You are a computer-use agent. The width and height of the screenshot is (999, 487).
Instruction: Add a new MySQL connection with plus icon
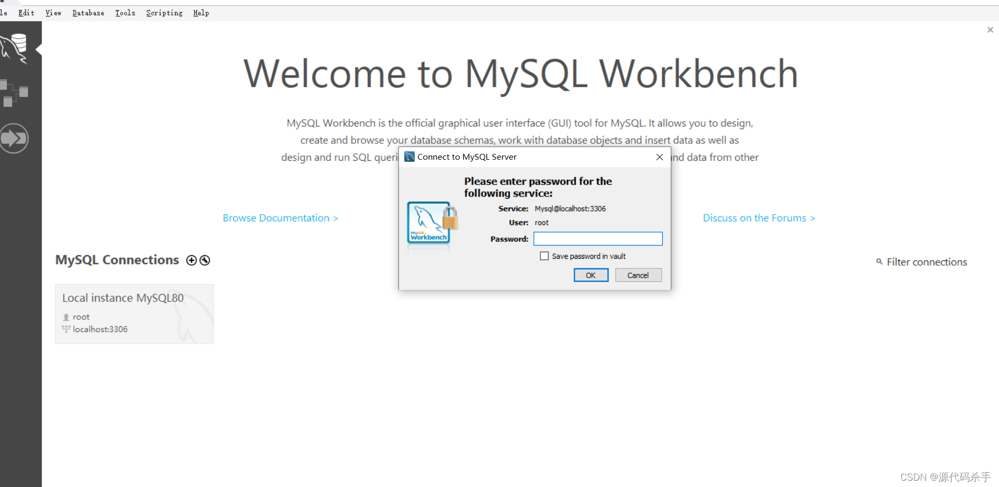pos(191,260)
